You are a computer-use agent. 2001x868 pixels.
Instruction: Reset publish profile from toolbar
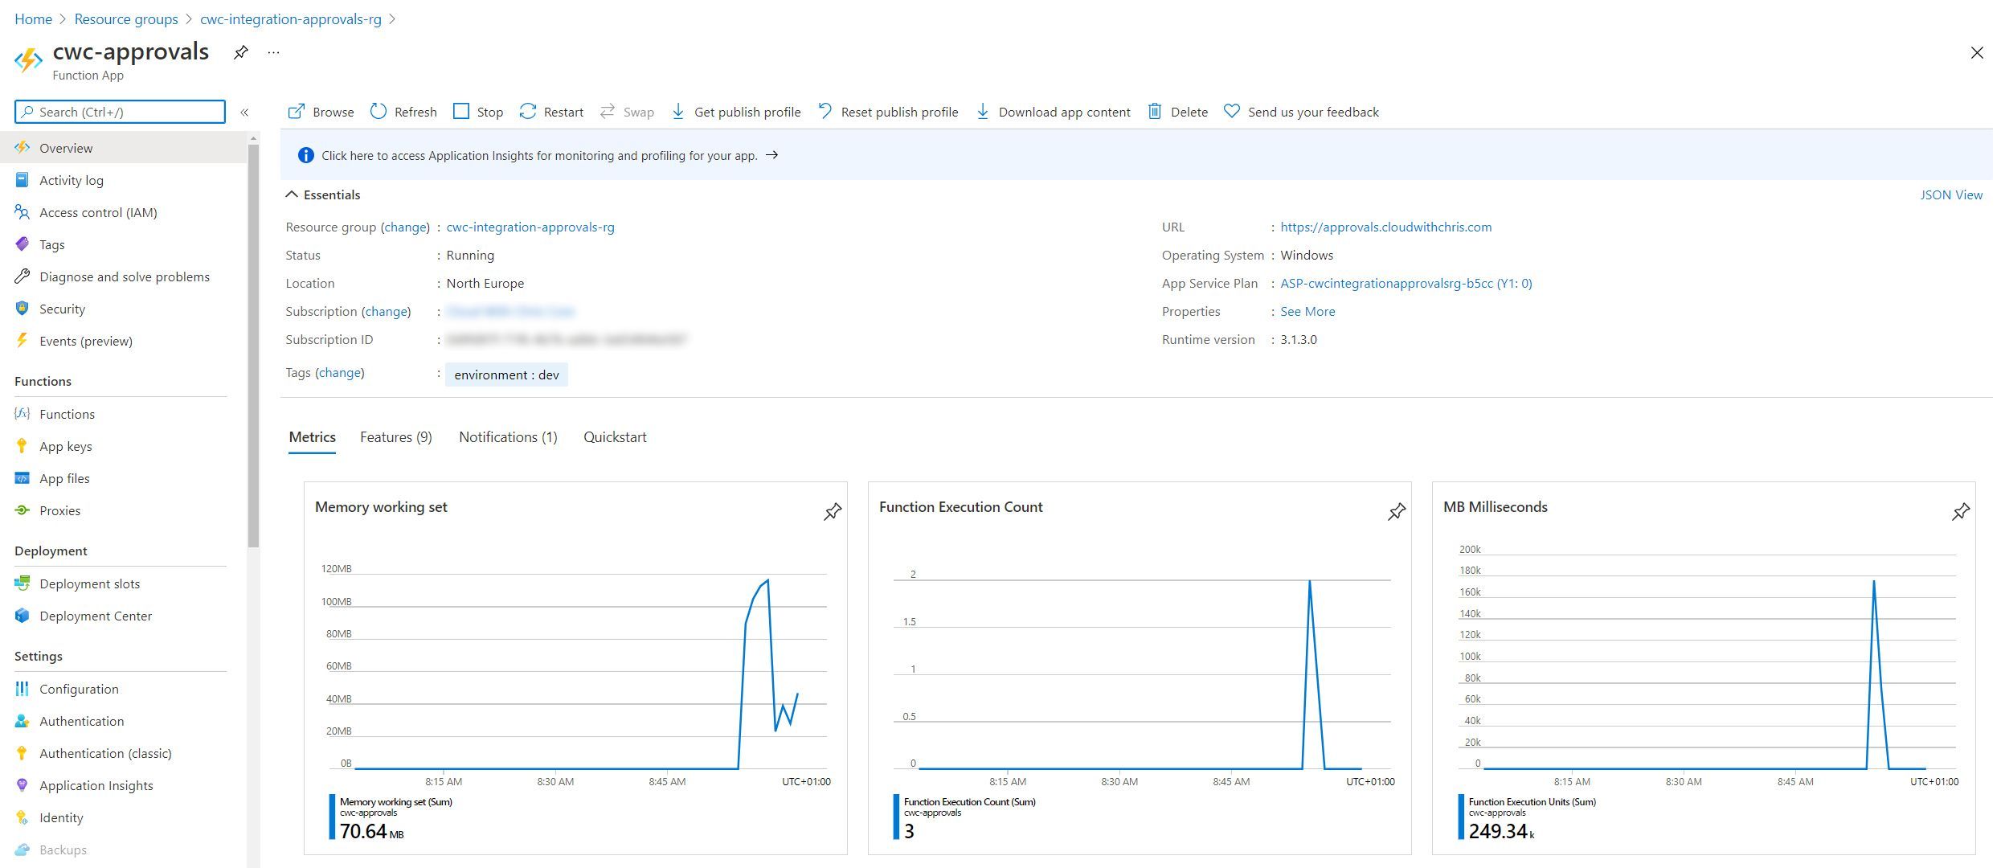(x=888, y=112)
